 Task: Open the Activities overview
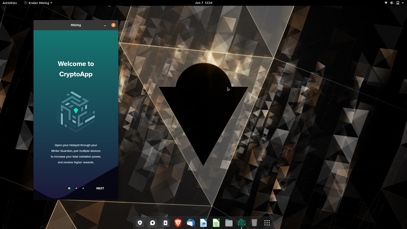[10, 3]
